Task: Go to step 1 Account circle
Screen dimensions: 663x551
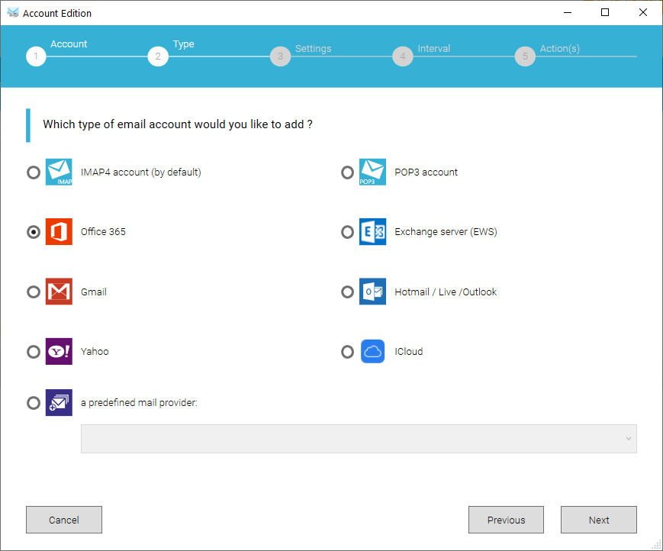Action: (36, 56)
